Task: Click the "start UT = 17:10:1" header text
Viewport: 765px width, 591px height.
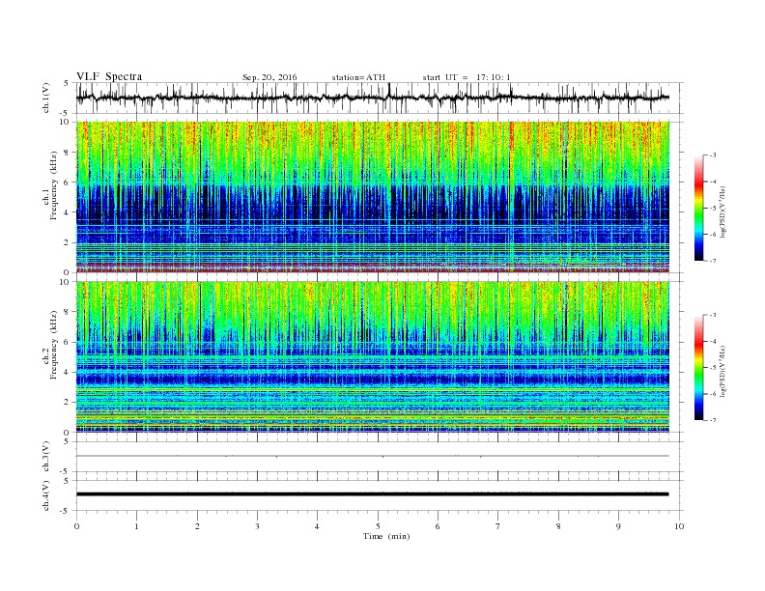Action: click(x=467, y=77)
